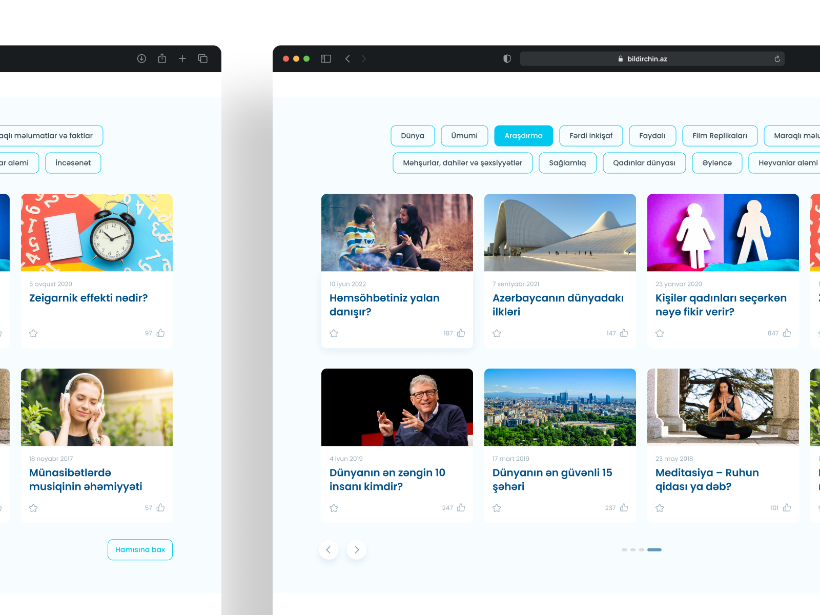Favorite the "Zeigarnik effekti nədir?" article

pyautogui.click(x=33, y=333)
